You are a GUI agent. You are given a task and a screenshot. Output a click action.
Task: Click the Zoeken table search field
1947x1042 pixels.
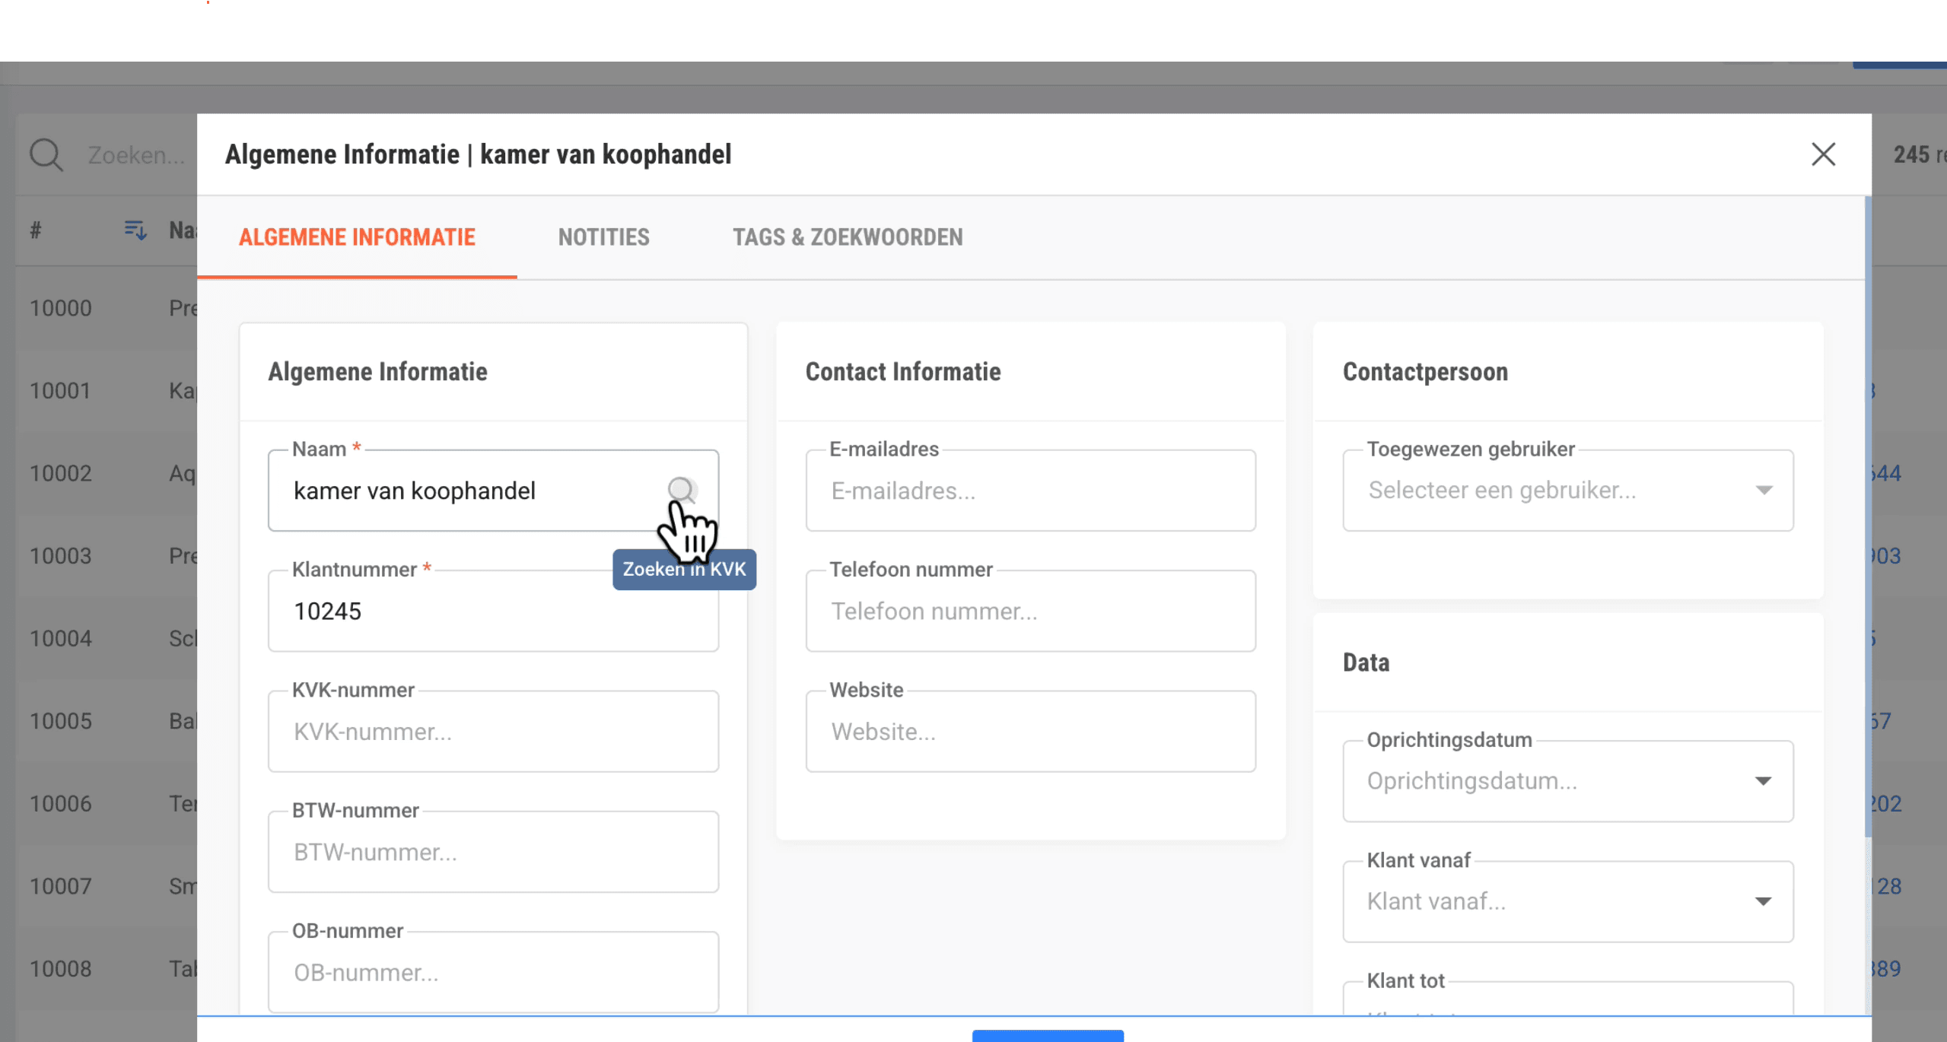137,155
